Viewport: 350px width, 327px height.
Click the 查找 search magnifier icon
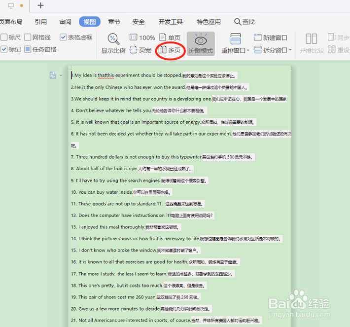pyautogui.click(x=238, y=22)
